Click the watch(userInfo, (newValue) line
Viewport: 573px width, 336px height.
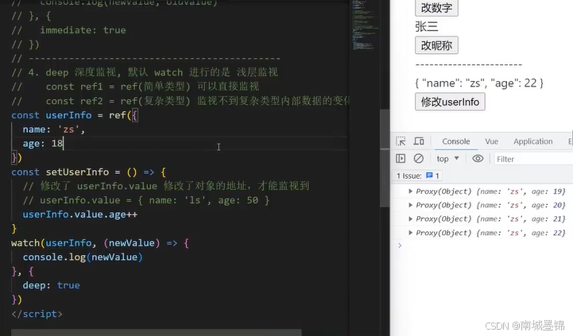[x=100, y=243]
